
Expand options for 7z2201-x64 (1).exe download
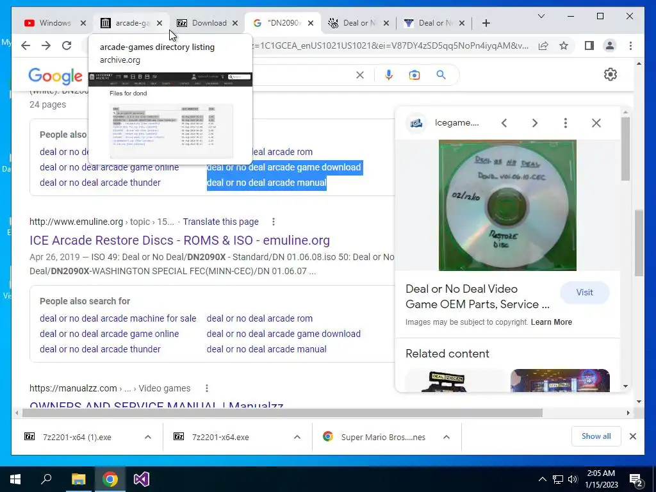coord(148,437)
